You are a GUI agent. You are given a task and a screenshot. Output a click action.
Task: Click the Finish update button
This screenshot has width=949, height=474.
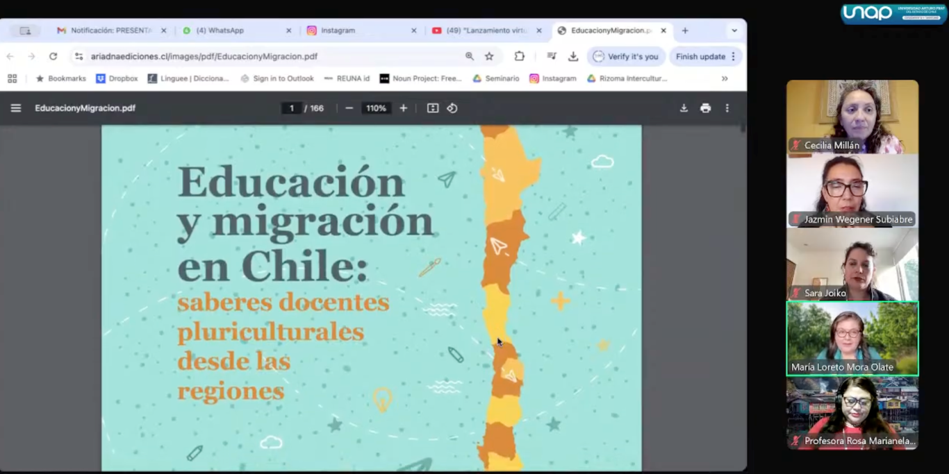tap(705, 56)
